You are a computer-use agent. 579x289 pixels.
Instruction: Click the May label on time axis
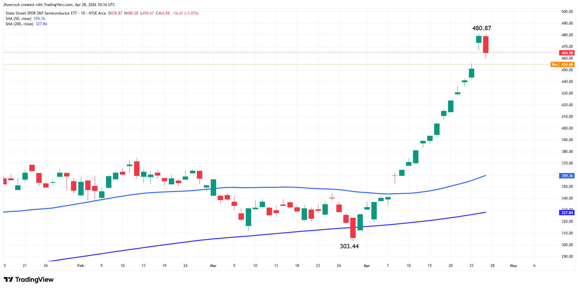513,266
